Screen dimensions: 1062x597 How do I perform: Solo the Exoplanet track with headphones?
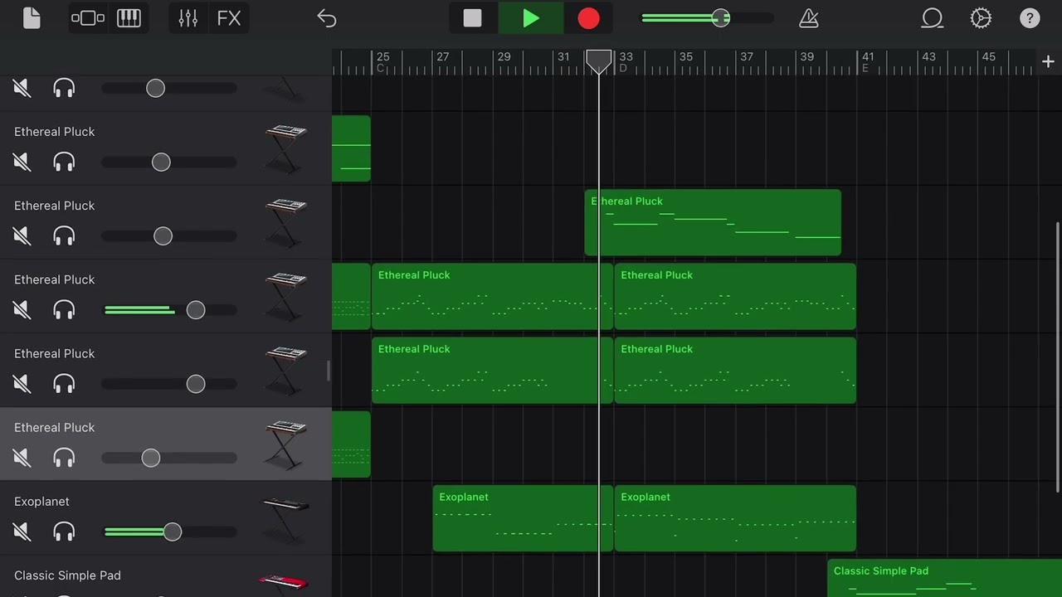[x=64, y=531]
